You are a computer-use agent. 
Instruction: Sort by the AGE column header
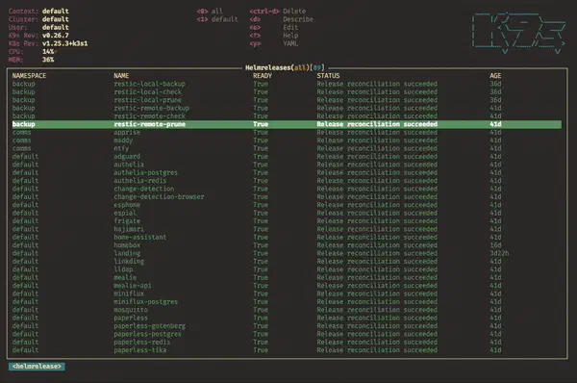tap(495, 76)
